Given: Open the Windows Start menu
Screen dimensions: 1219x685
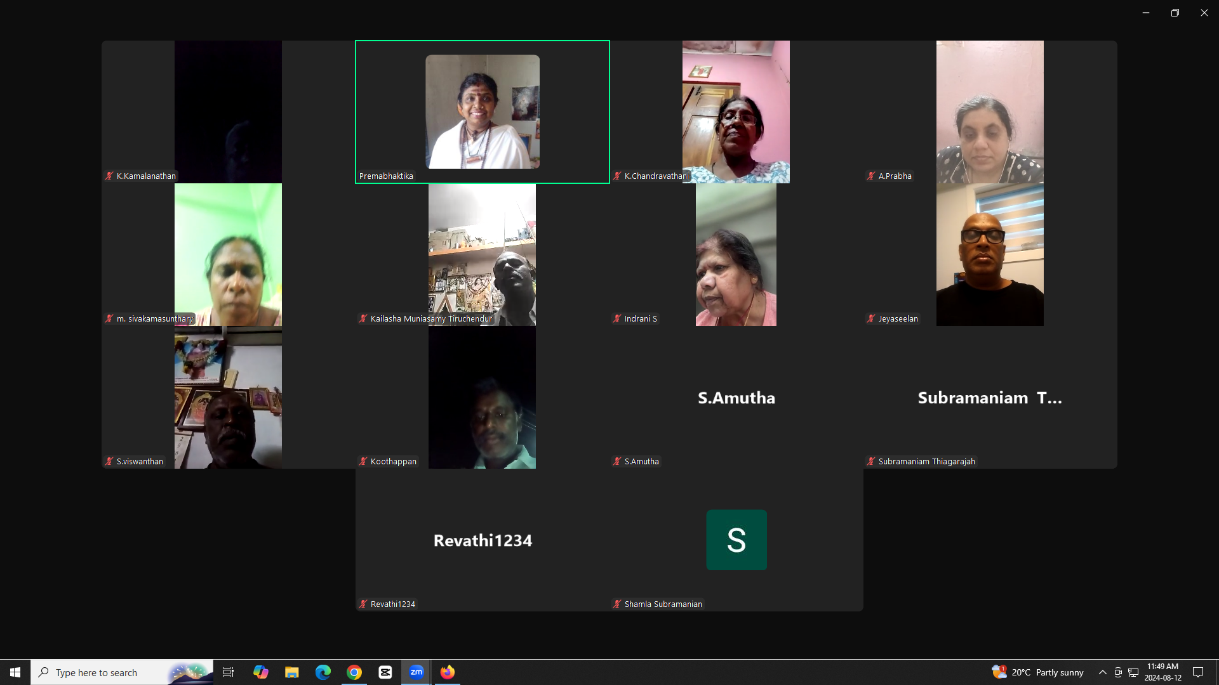Looking at the screenshot, I should coord(15,672).
